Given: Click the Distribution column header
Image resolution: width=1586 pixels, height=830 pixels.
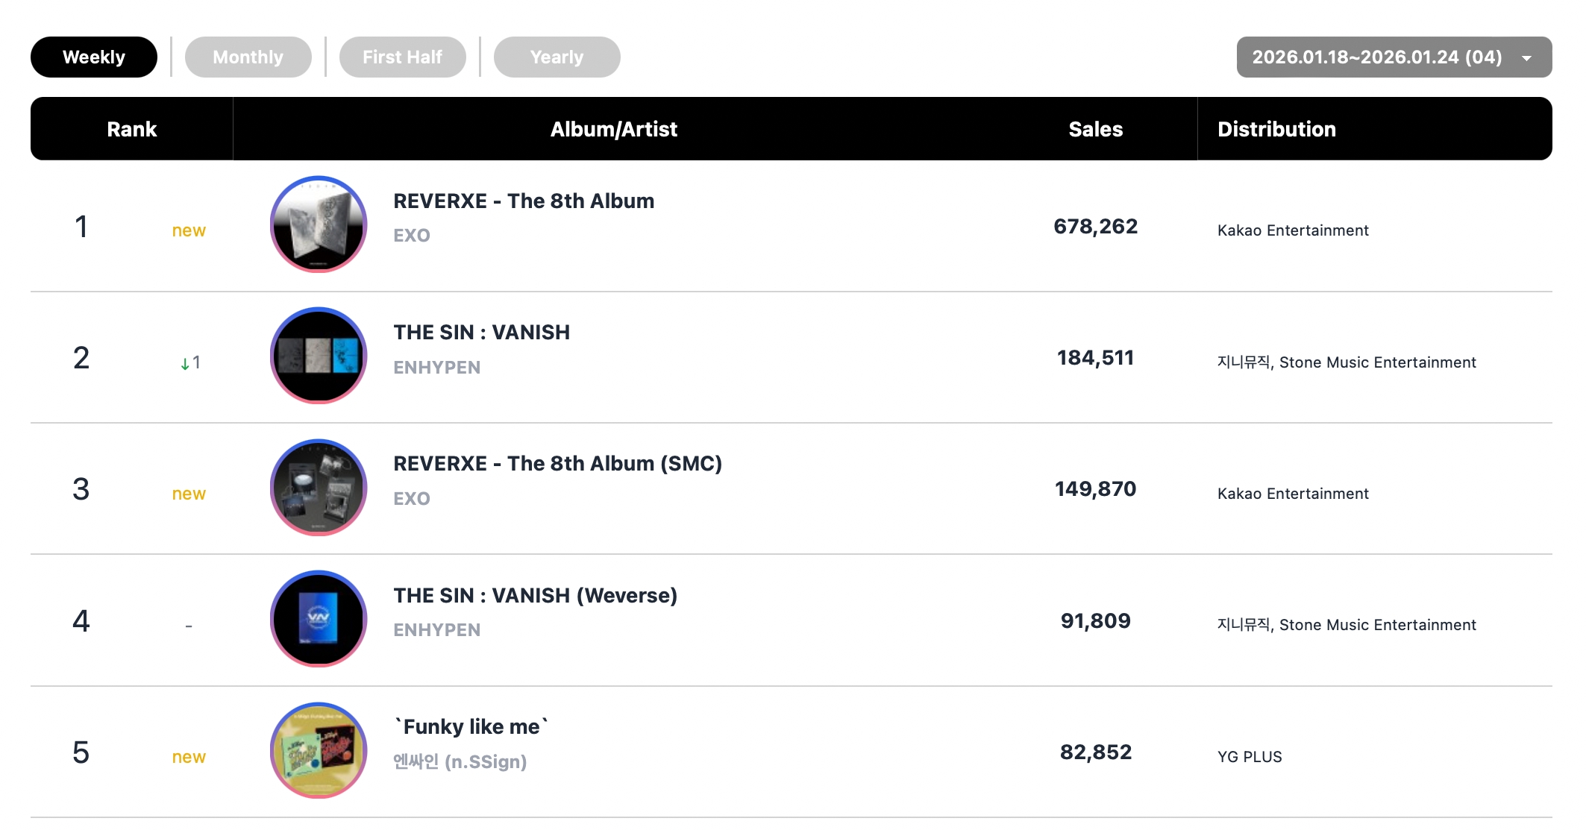Looking at the screenshot, I should 1276,129.
